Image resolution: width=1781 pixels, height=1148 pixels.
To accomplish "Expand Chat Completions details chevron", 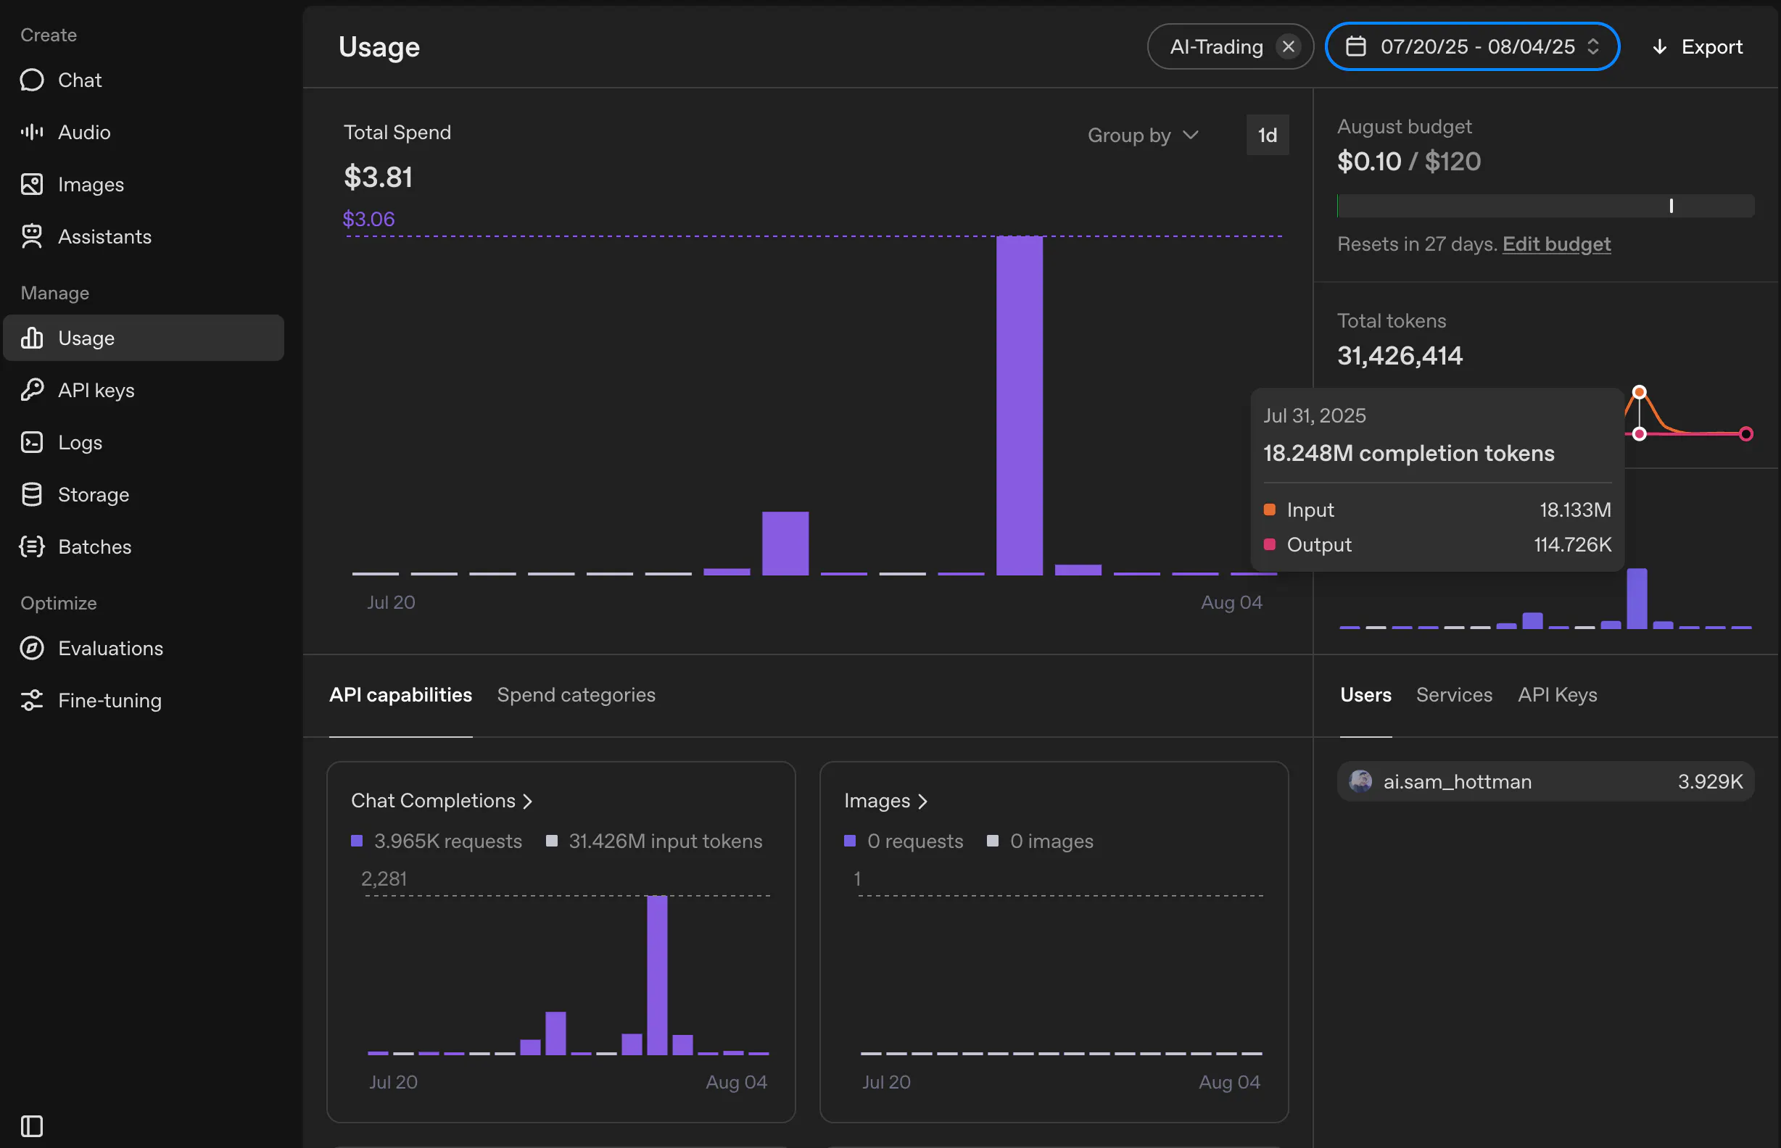I will pos(528,801).
